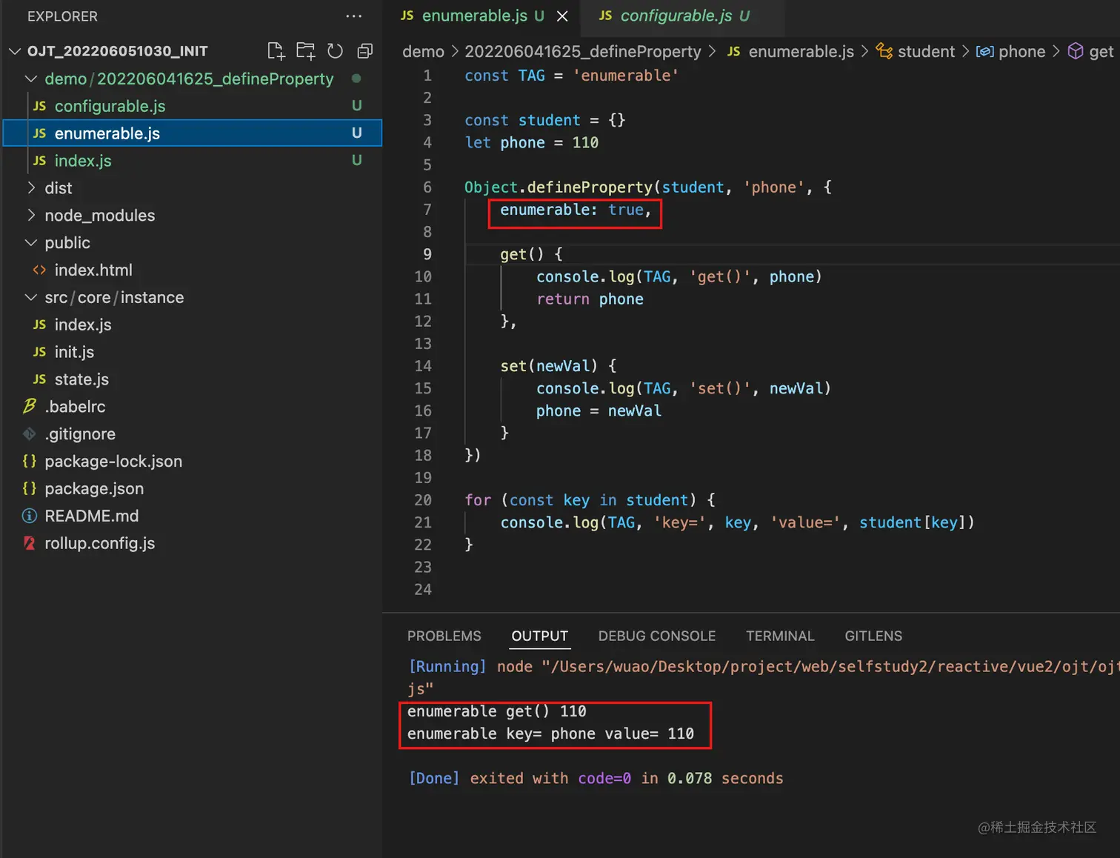Click the git icon beside .gitignore

(x=30, y=433)
